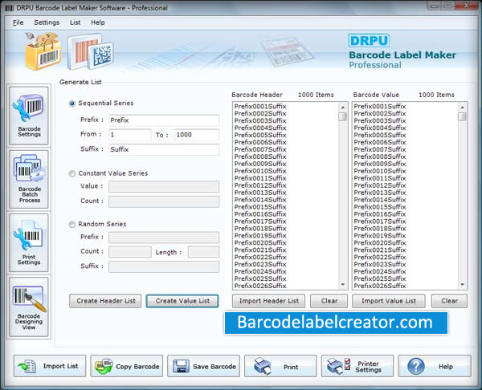This screenshot has height=390, width=482.
Task: Select Constant Value Series radio button
Action: (72, 174)
